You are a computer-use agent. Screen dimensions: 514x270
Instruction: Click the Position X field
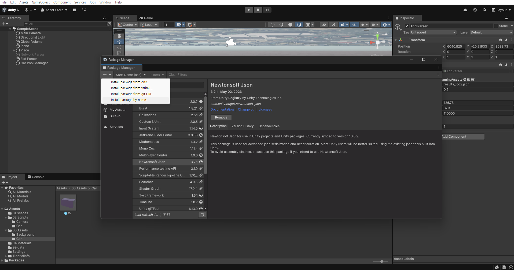[x=456, y=46]
